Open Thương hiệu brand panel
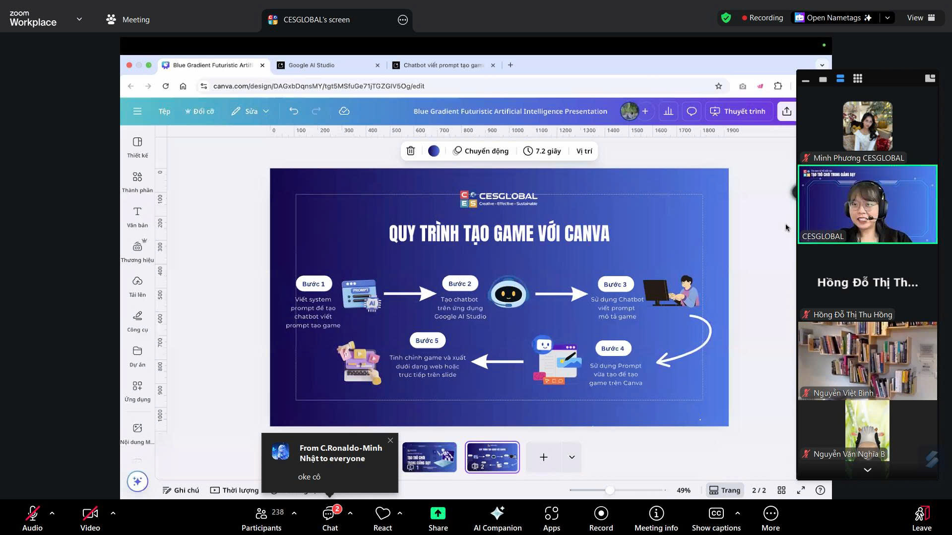 pos(137,251)
